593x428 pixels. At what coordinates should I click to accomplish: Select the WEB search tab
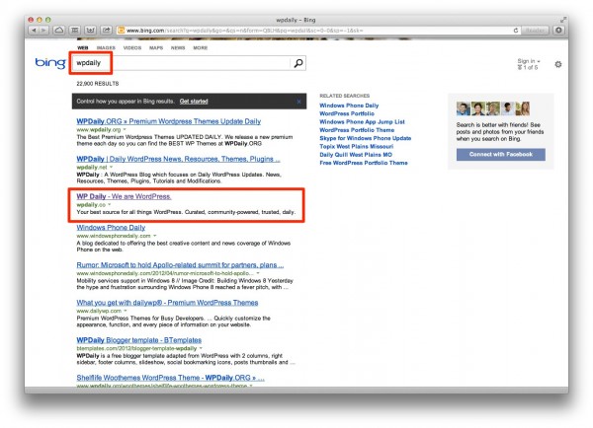83,48
